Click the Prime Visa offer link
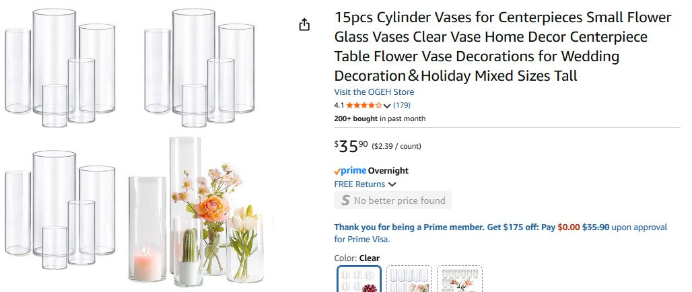The width and height of the screenshot is (692, 292). (500, 233)
